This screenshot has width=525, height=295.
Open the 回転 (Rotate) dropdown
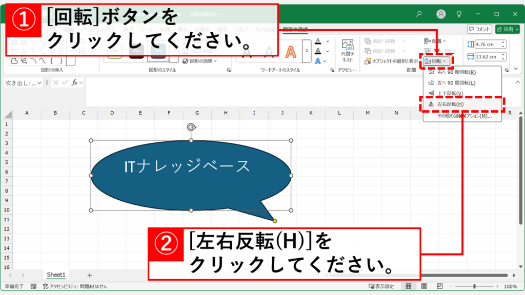click(437, 61)
